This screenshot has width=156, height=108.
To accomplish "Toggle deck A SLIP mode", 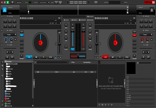I will pyautogui.click(x=22, y=32).
